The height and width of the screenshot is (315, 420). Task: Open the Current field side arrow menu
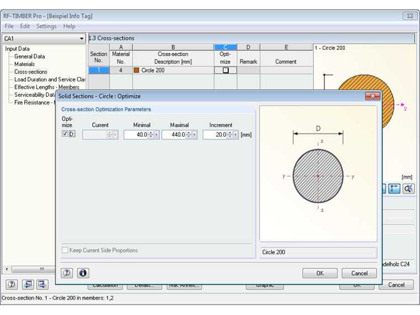pyautogui.click(x=116, y=135)
